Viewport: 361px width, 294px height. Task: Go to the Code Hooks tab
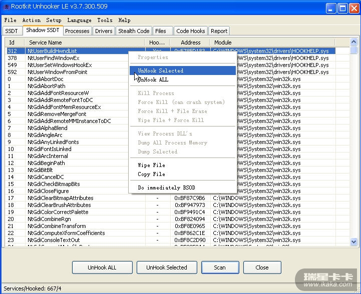click(x=191, y=31)
